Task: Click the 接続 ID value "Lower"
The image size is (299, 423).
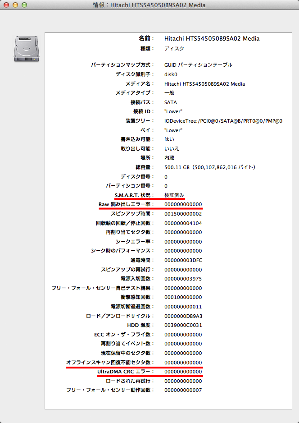Action: click(173, 111)
